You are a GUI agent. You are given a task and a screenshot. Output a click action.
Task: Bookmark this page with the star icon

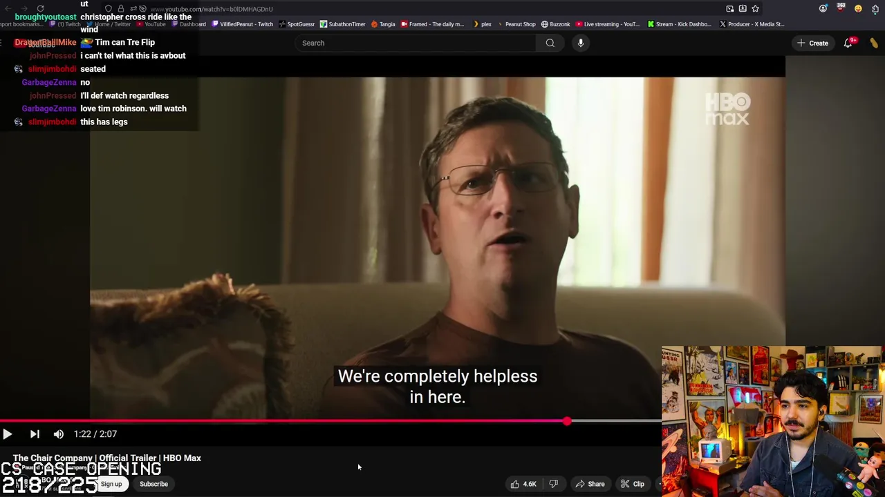pos(755,9)
